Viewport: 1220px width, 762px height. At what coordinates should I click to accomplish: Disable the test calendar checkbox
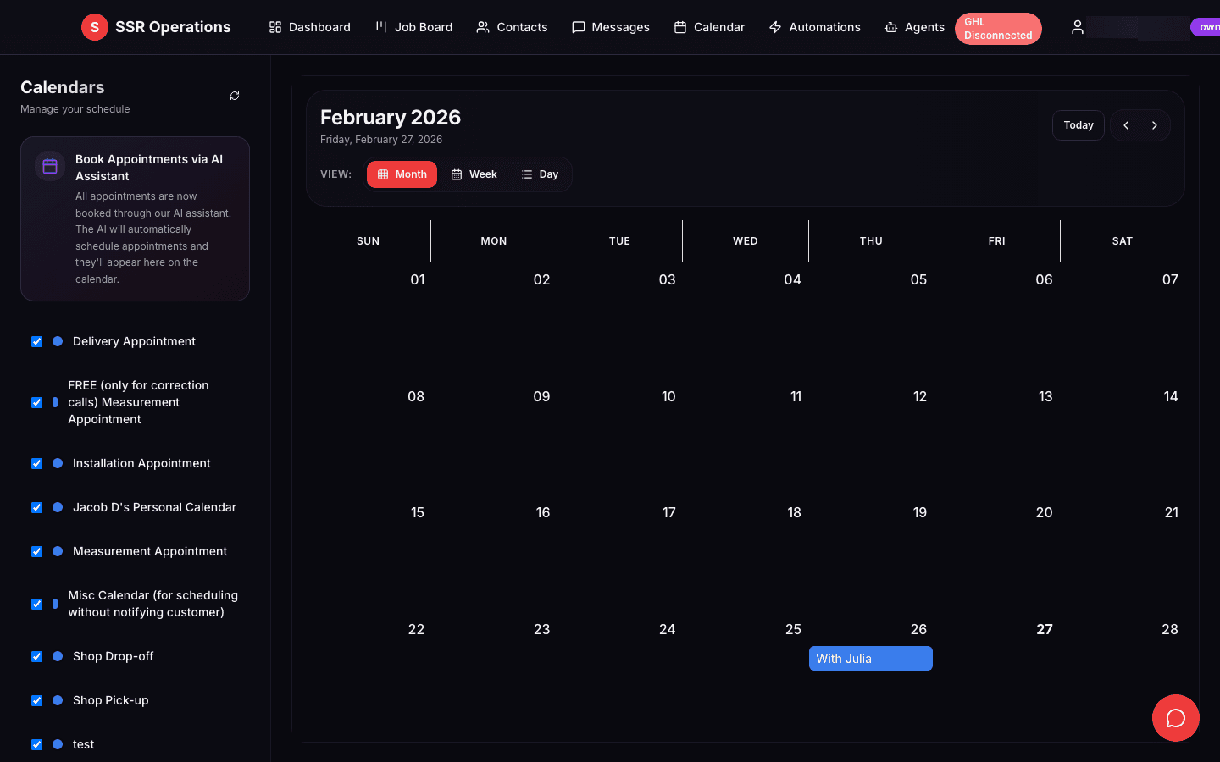(x=36, y=744)
